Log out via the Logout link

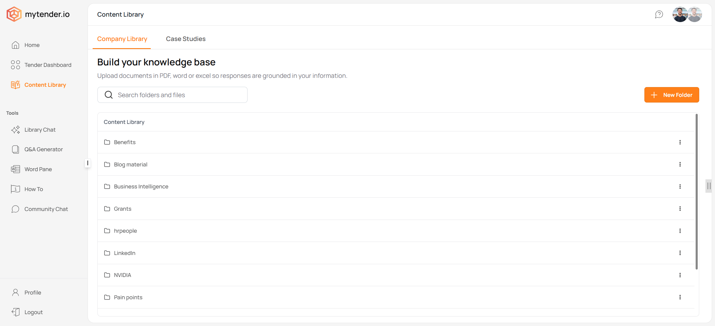pos(33,312)
